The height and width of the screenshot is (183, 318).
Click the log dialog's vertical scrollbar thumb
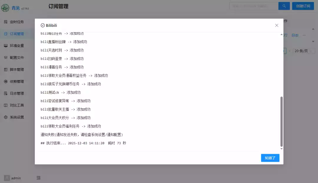(x=281, y=121)
